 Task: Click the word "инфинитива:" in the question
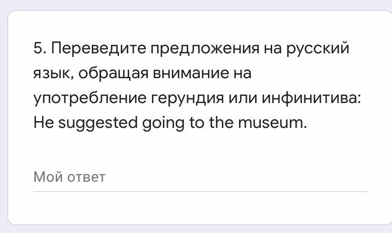312,98
